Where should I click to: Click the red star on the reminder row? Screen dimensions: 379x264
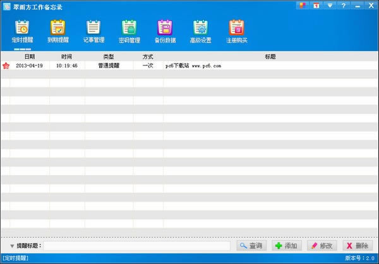(x=6, y=66)
